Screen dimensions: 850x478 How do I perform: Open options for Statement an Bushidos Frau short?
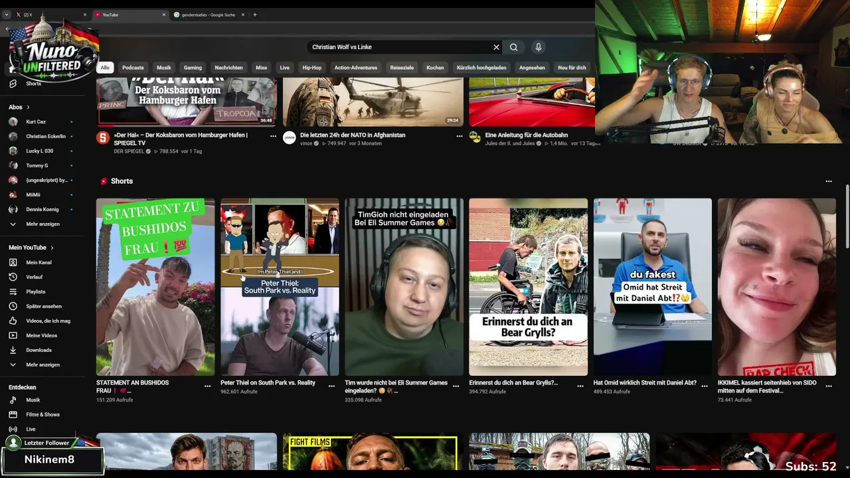click(x=207, y=386)
